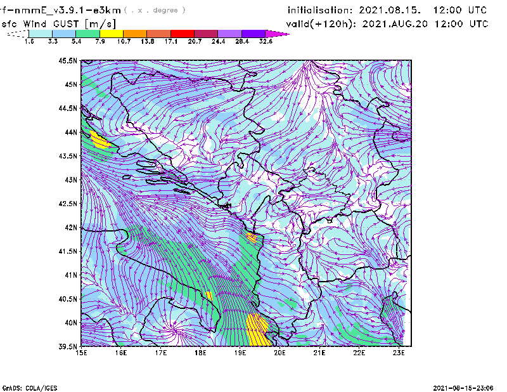Click the 19E longitude label
This screenshot has height=392, width=507.
click(240, 353)
